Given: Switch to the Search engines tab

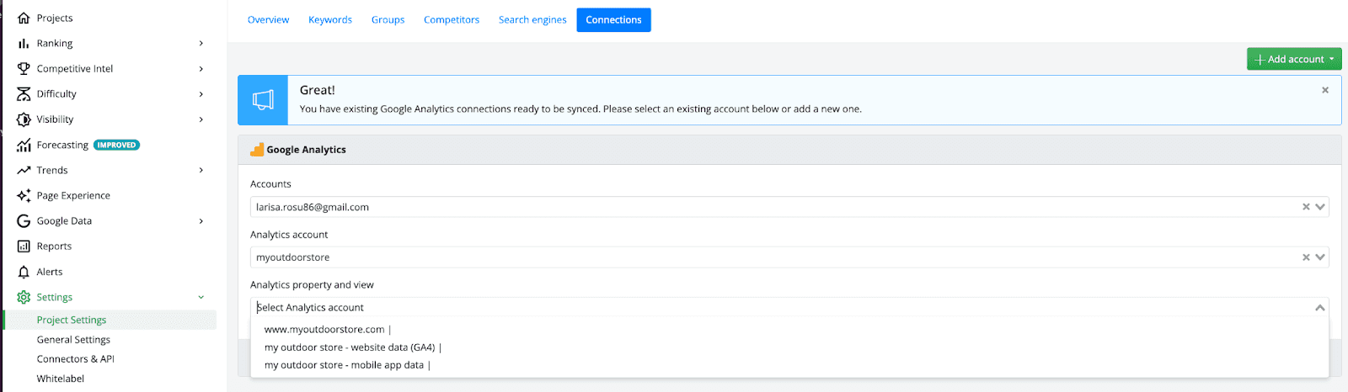Looking at the screenshot, I should (532, 19).
